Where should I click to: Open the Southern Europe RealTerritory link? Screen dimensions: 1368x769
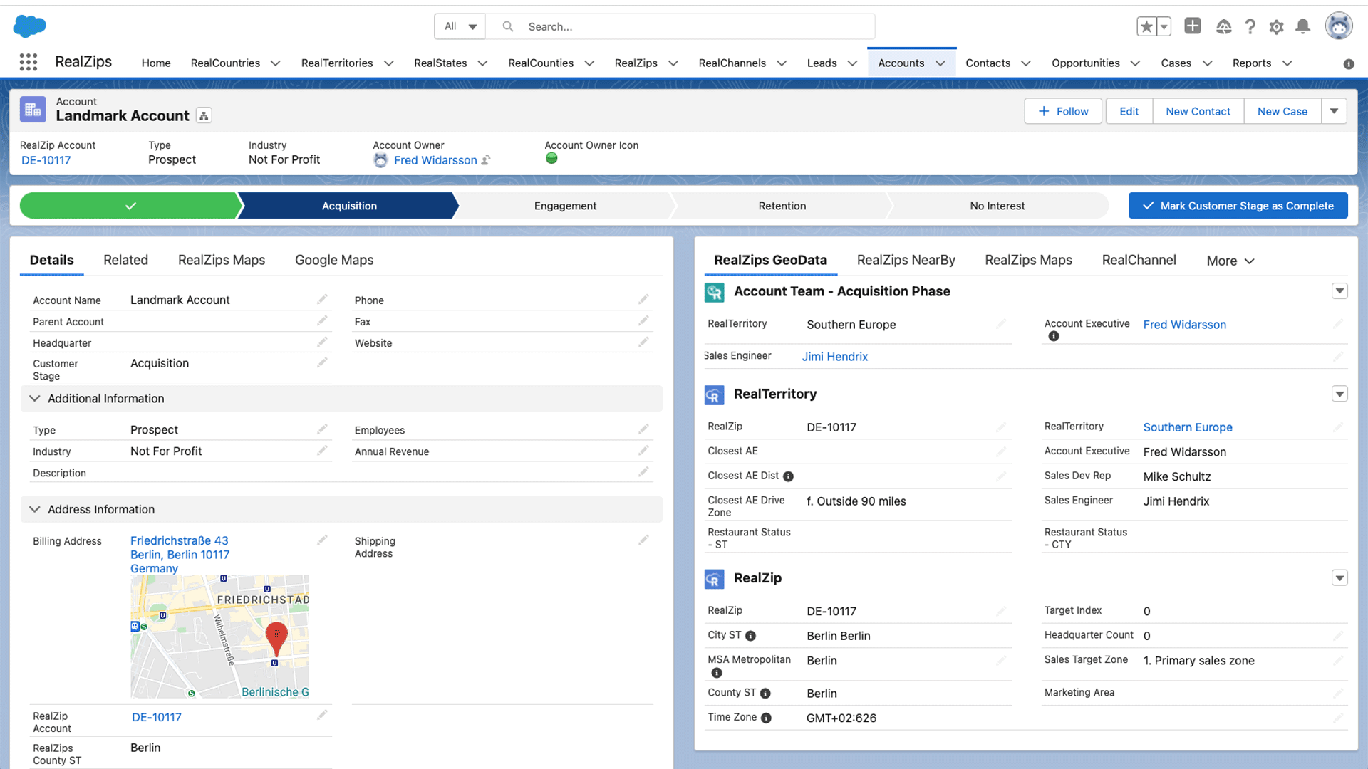1187,427
